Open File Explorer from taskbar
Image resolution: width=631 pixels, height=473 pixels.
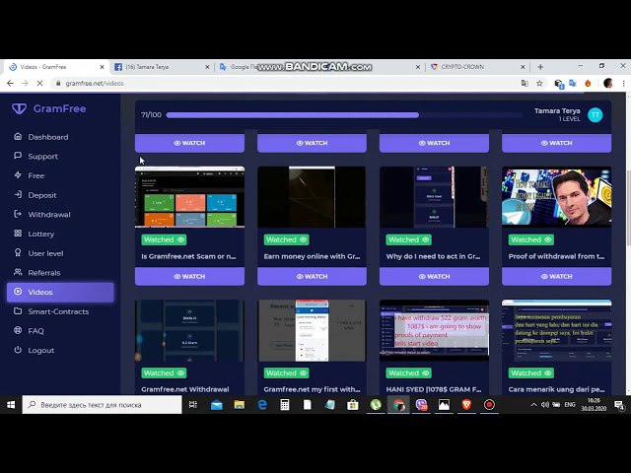(x=240, y=405)
